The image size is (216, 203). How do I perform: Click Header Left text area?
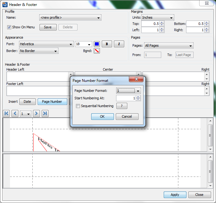(x=37, y=77)
